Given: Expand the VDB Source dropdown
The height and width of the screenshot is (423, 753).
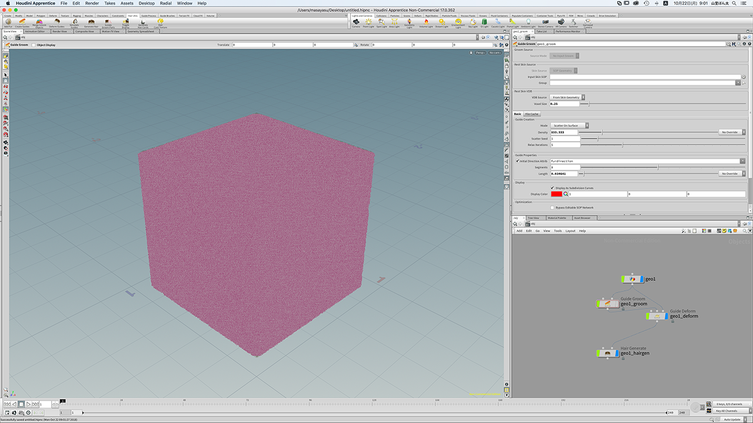Looking at the screenshot, I should click(567, 98).
